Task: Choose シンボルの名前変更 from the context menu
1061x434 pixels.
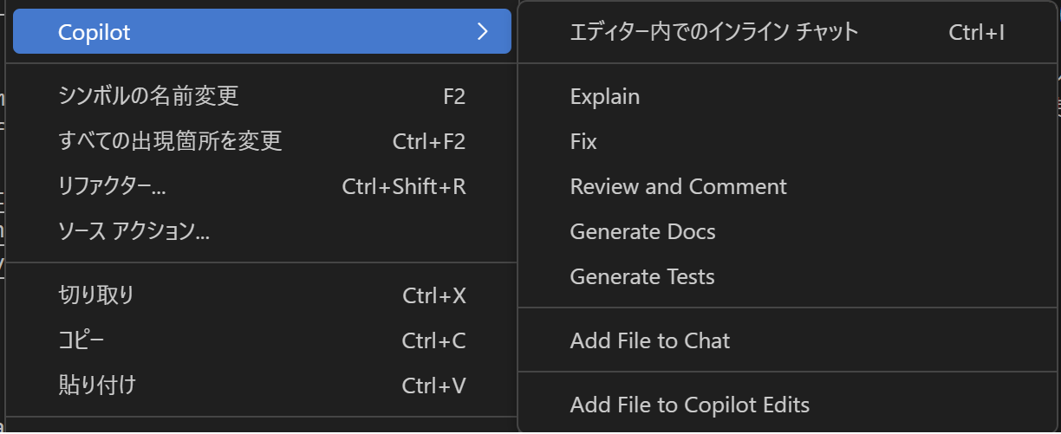Action: pos(148,96)
